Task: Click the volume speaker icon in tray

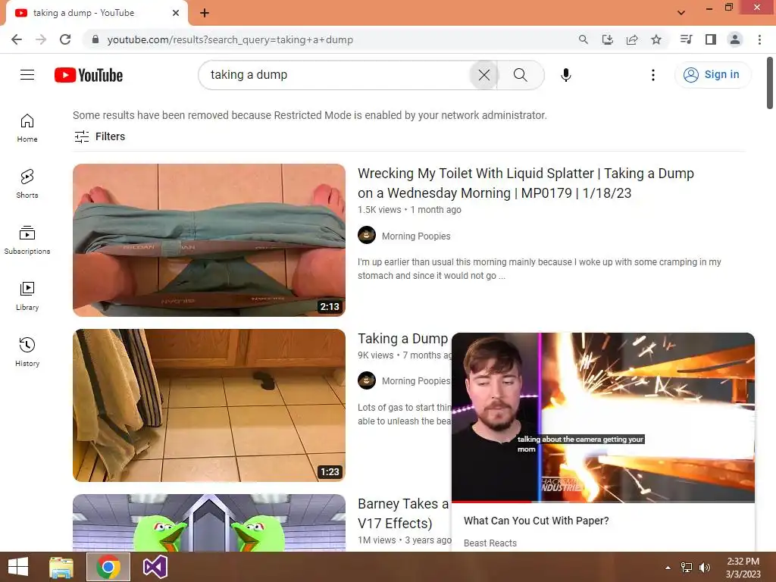Action: pos(705,568)
